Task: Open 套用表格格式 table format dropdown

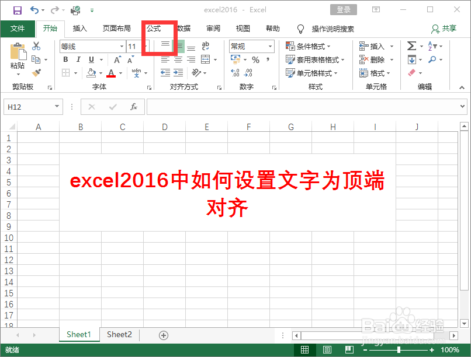Action: click(315, 60)
